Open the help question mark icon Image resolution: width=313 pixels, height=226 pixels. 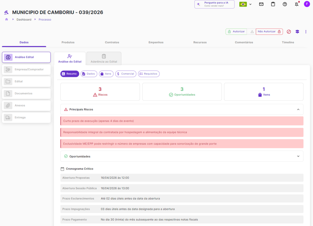pyautogui.click(x=285, y=4)
